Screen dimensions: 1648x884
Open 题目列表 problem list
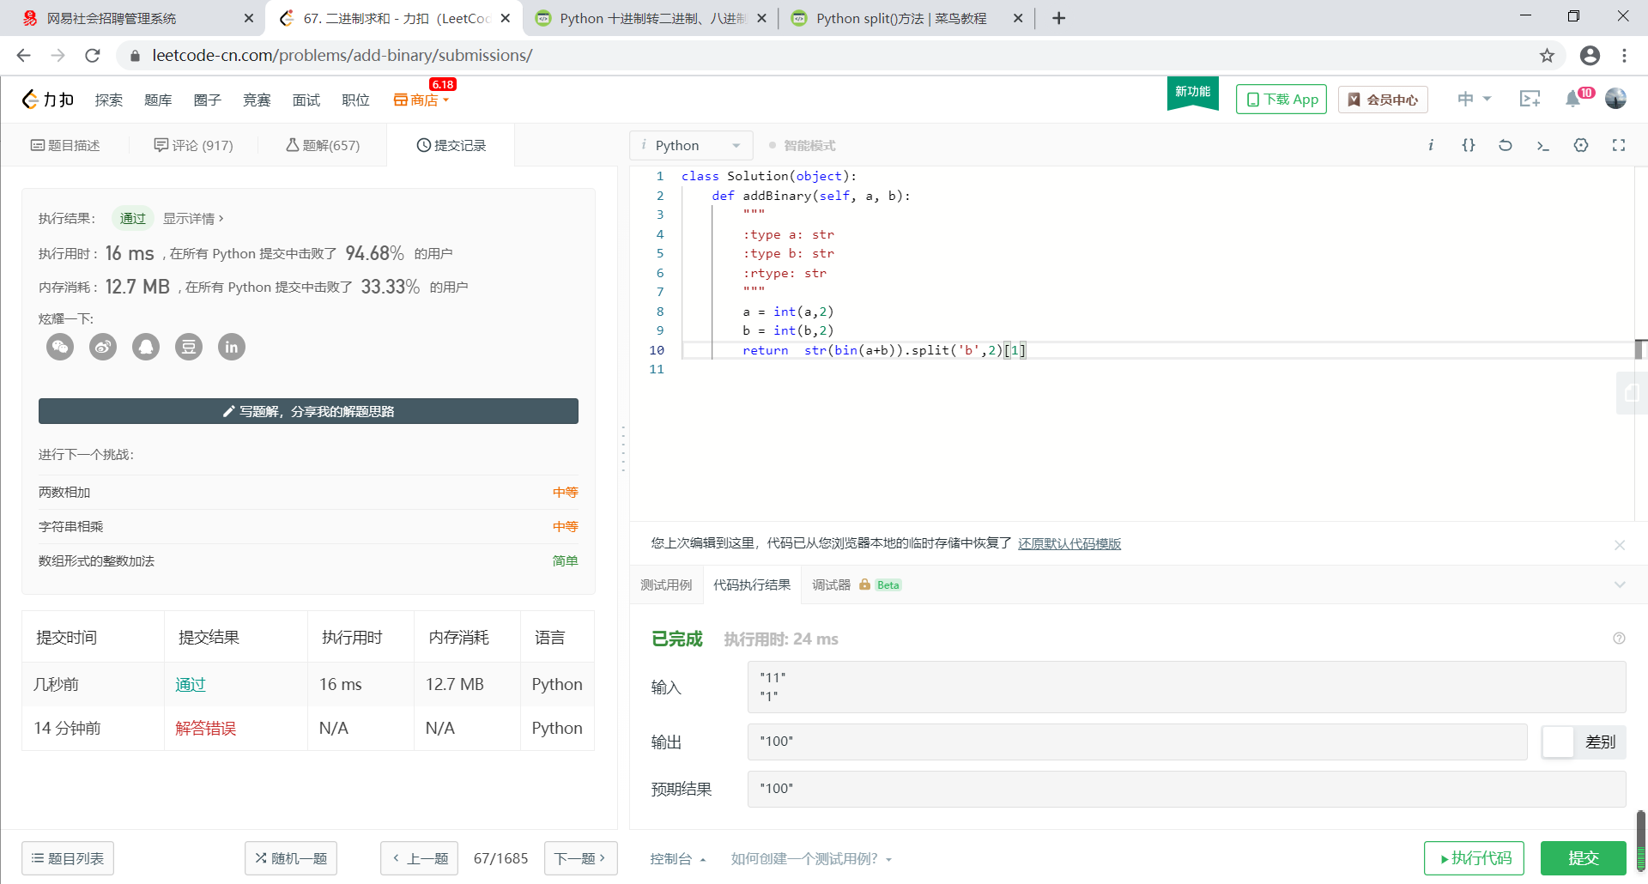tap(68, 858)
